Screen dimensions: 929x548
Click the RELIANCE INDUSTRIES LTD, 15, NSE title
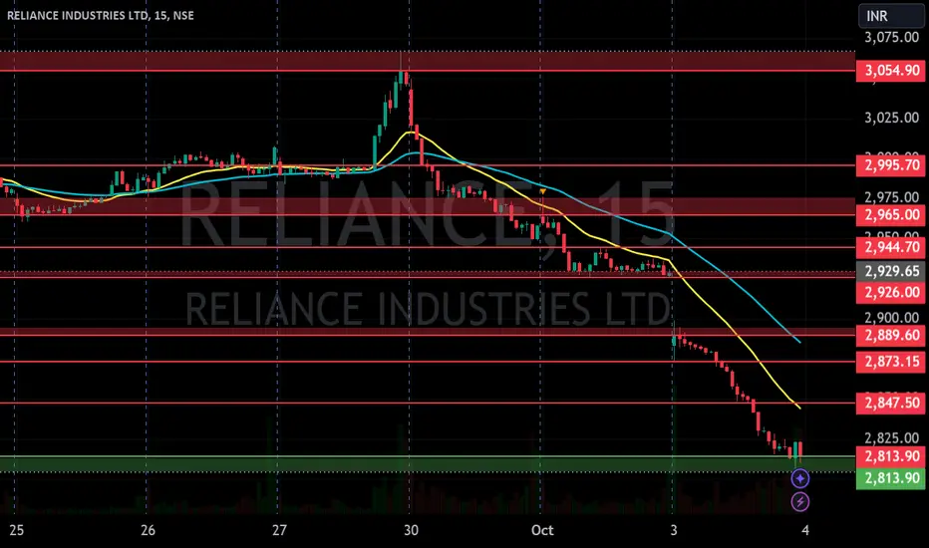click(x=101, y=15)
